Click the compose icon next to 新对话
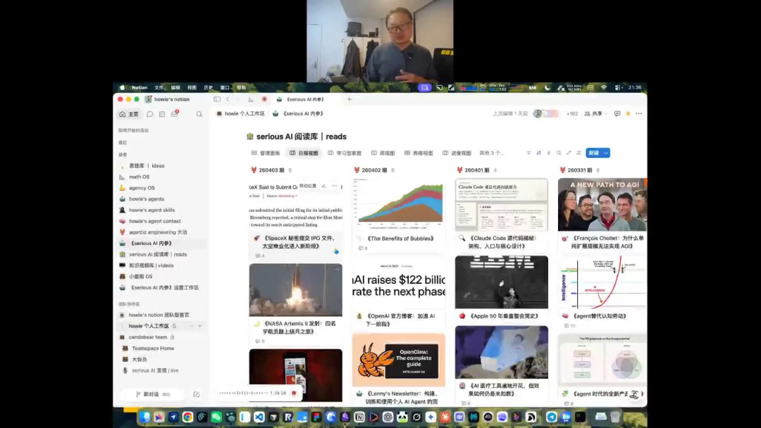Image resolution: width=761 pixels, height=428 pixels. pos(196,394)
